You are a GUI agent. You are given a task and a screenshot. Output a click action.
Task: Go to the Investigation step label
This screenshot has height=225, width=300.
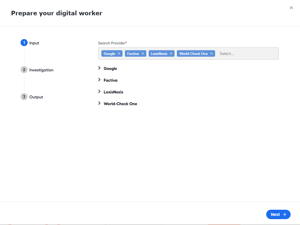point(41,70)
